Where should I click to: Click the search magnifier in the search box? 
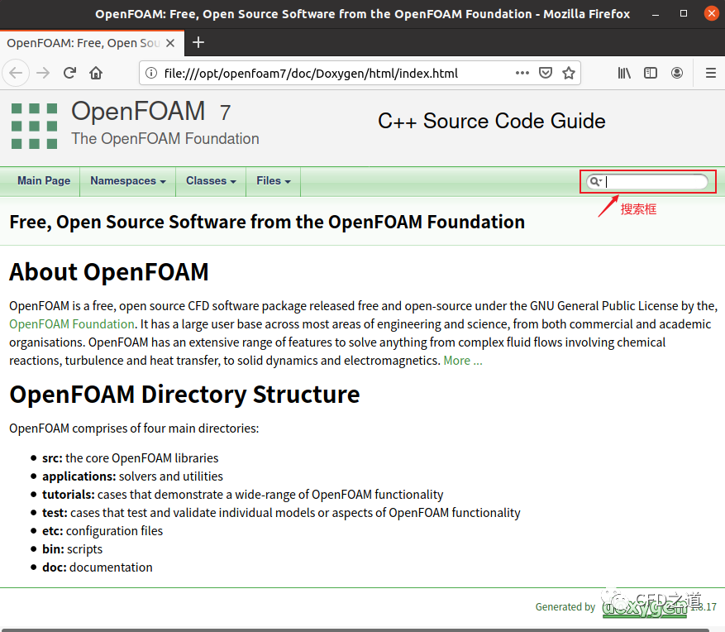coord(594,181)
